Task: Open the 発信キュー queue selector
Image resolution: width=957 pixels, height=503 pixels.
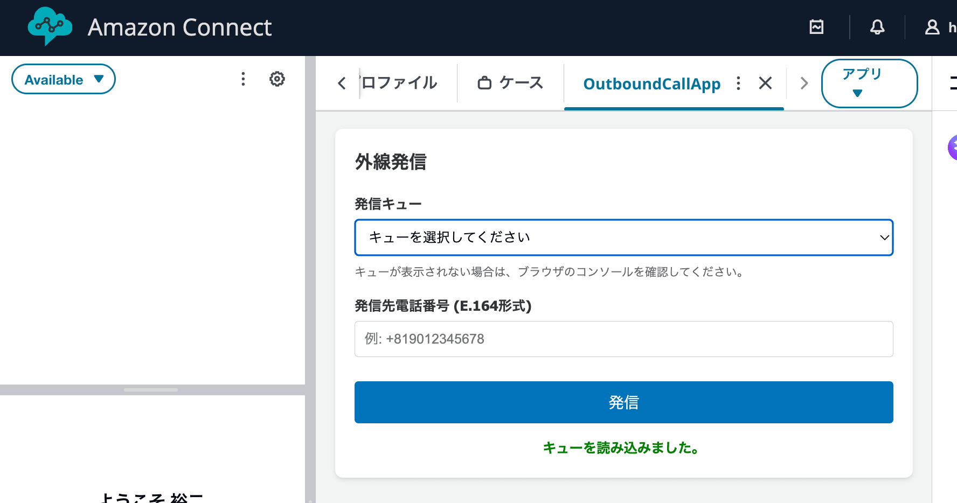Action: [x=623, y=237]
